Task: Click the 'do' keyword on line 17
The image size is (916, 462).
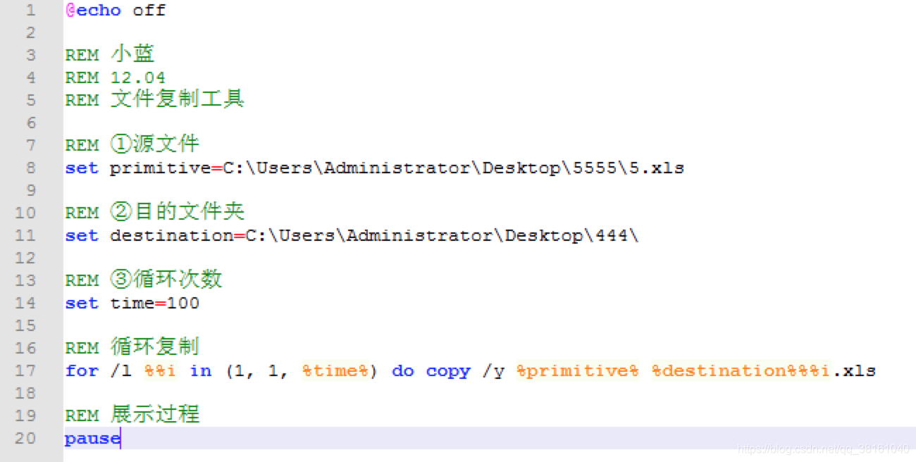Action: (403, 371)
